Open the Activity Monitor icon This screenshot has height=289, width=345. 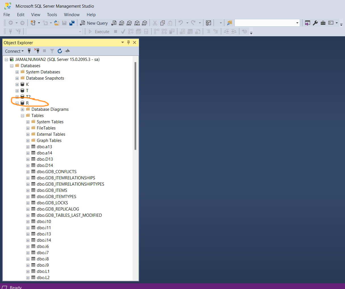pos(67,51)
